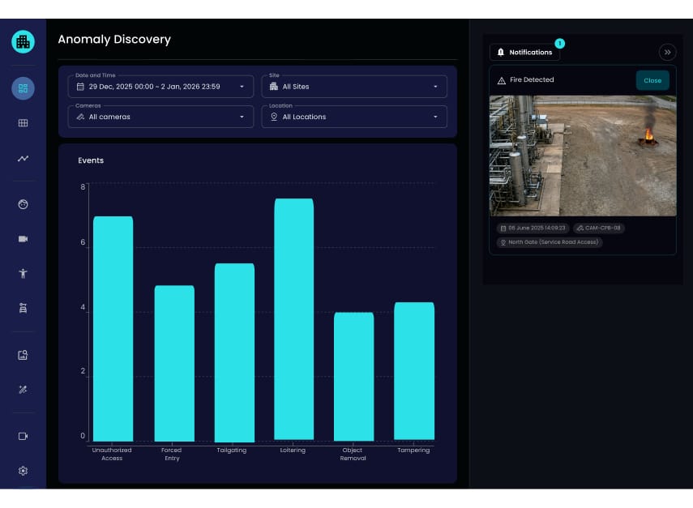Click the 'Loitering' axis label
The height and width of the screenshot is (508, 693).
[x=293, y=450]
